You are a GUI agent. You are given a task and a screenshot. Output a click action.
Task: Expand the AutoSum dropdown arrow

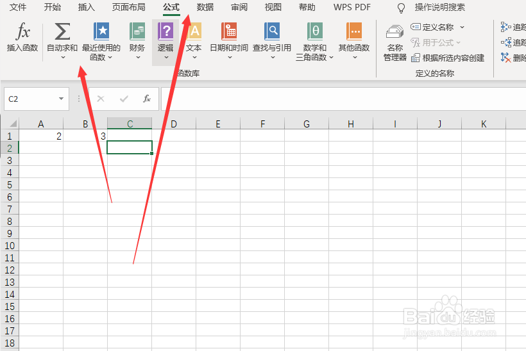63,57
